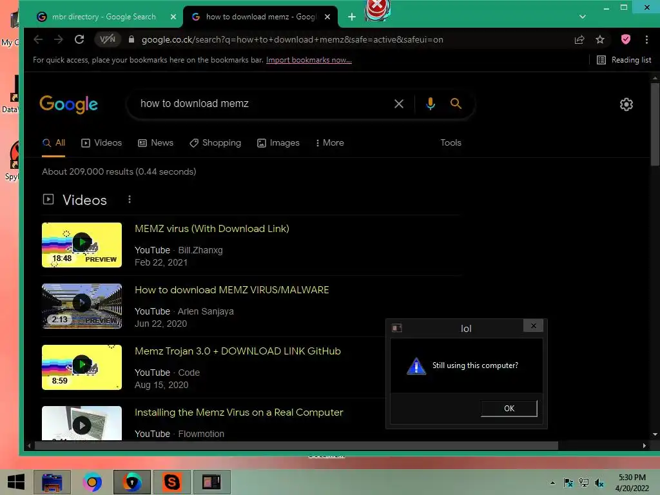Screen dimensions: 660x495
Task: Click the Google logo
Action: coord(68,104)
